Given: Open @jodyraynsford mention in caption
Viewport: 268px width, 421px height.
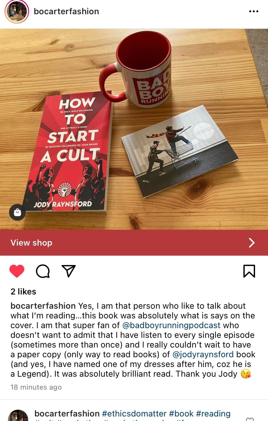Looking at the screenshot, I should point(204,354).
